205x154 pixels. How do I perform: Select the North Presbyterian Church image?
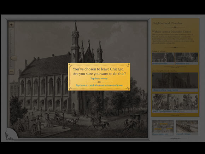pyautogui.click(x=175, y=102)
